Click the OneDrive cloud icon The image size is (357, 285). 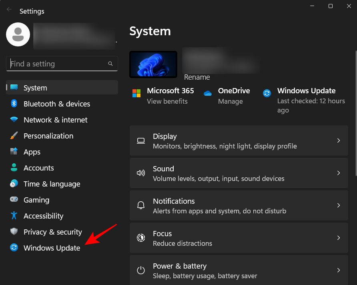(208, 93)
